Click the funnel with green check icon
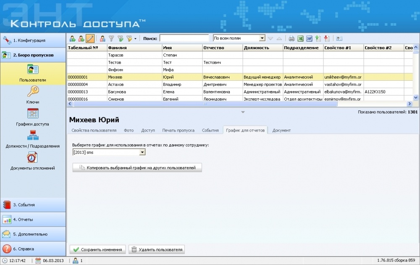The height and width of the screenshot is (265, 420). click(x=120, y=39)
